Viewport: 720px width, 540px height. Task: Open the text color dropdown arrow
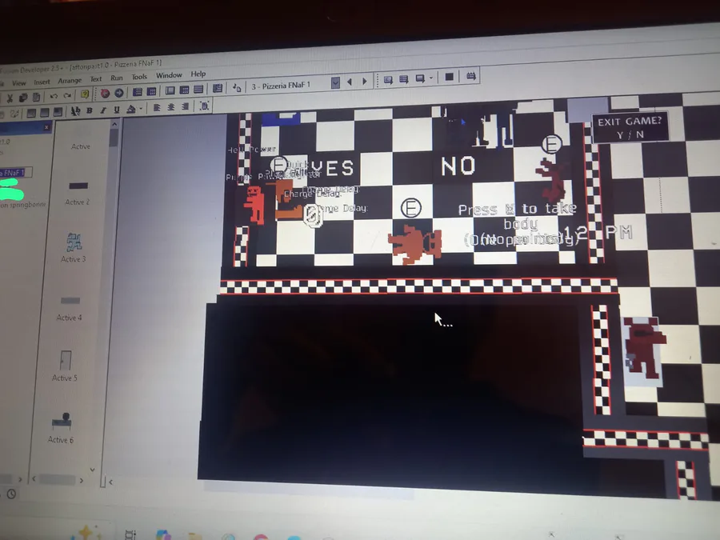click(141, 109)
